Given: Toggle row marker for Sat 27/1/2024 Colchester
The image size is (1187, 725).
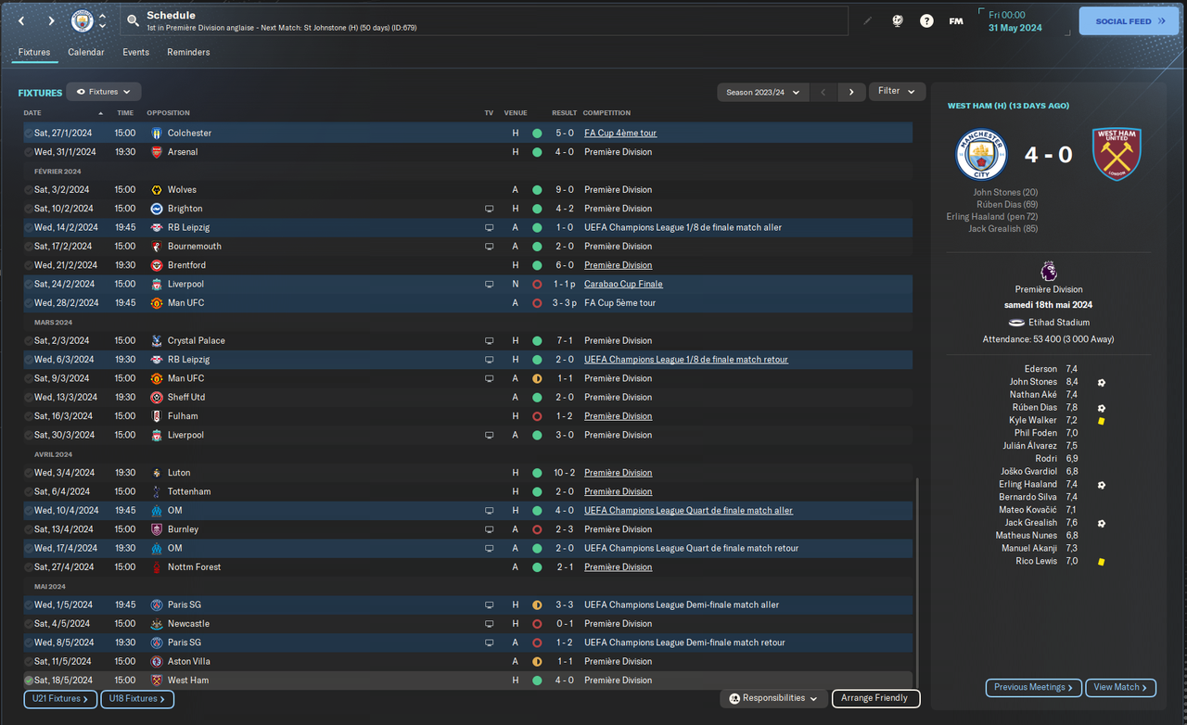Looking at the screenshot, I should (x=29, y=134).
